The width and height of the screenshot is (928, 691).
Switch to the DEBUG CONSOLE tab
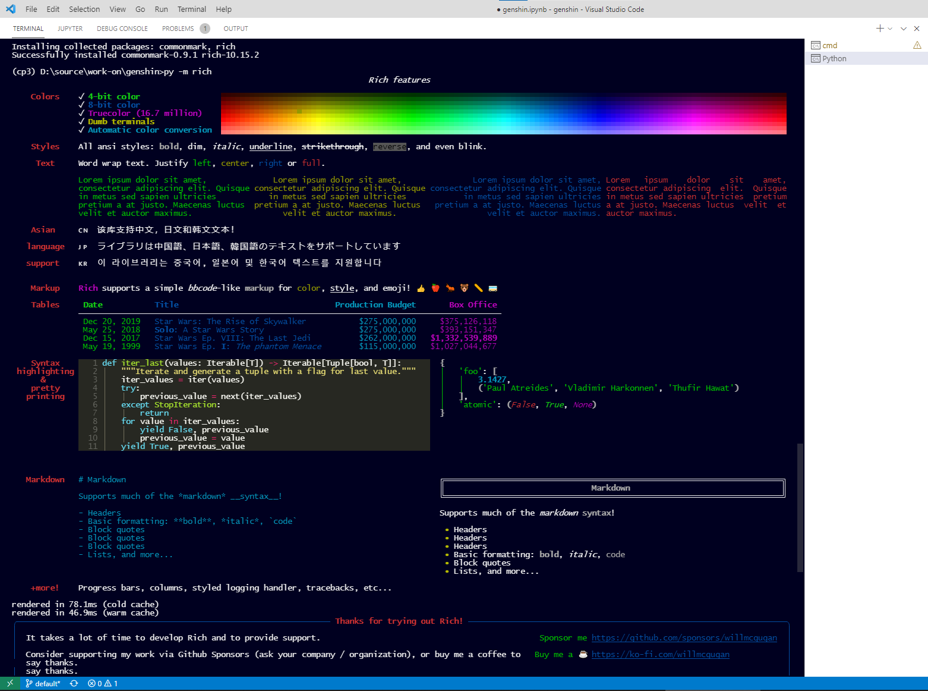[122, 29]
